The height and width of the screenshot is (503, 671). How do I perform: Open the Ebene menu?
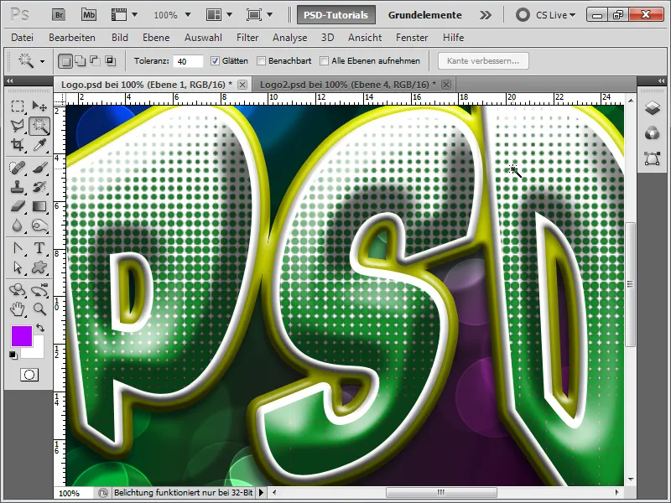pyautogui.click(x=156, y=38)
